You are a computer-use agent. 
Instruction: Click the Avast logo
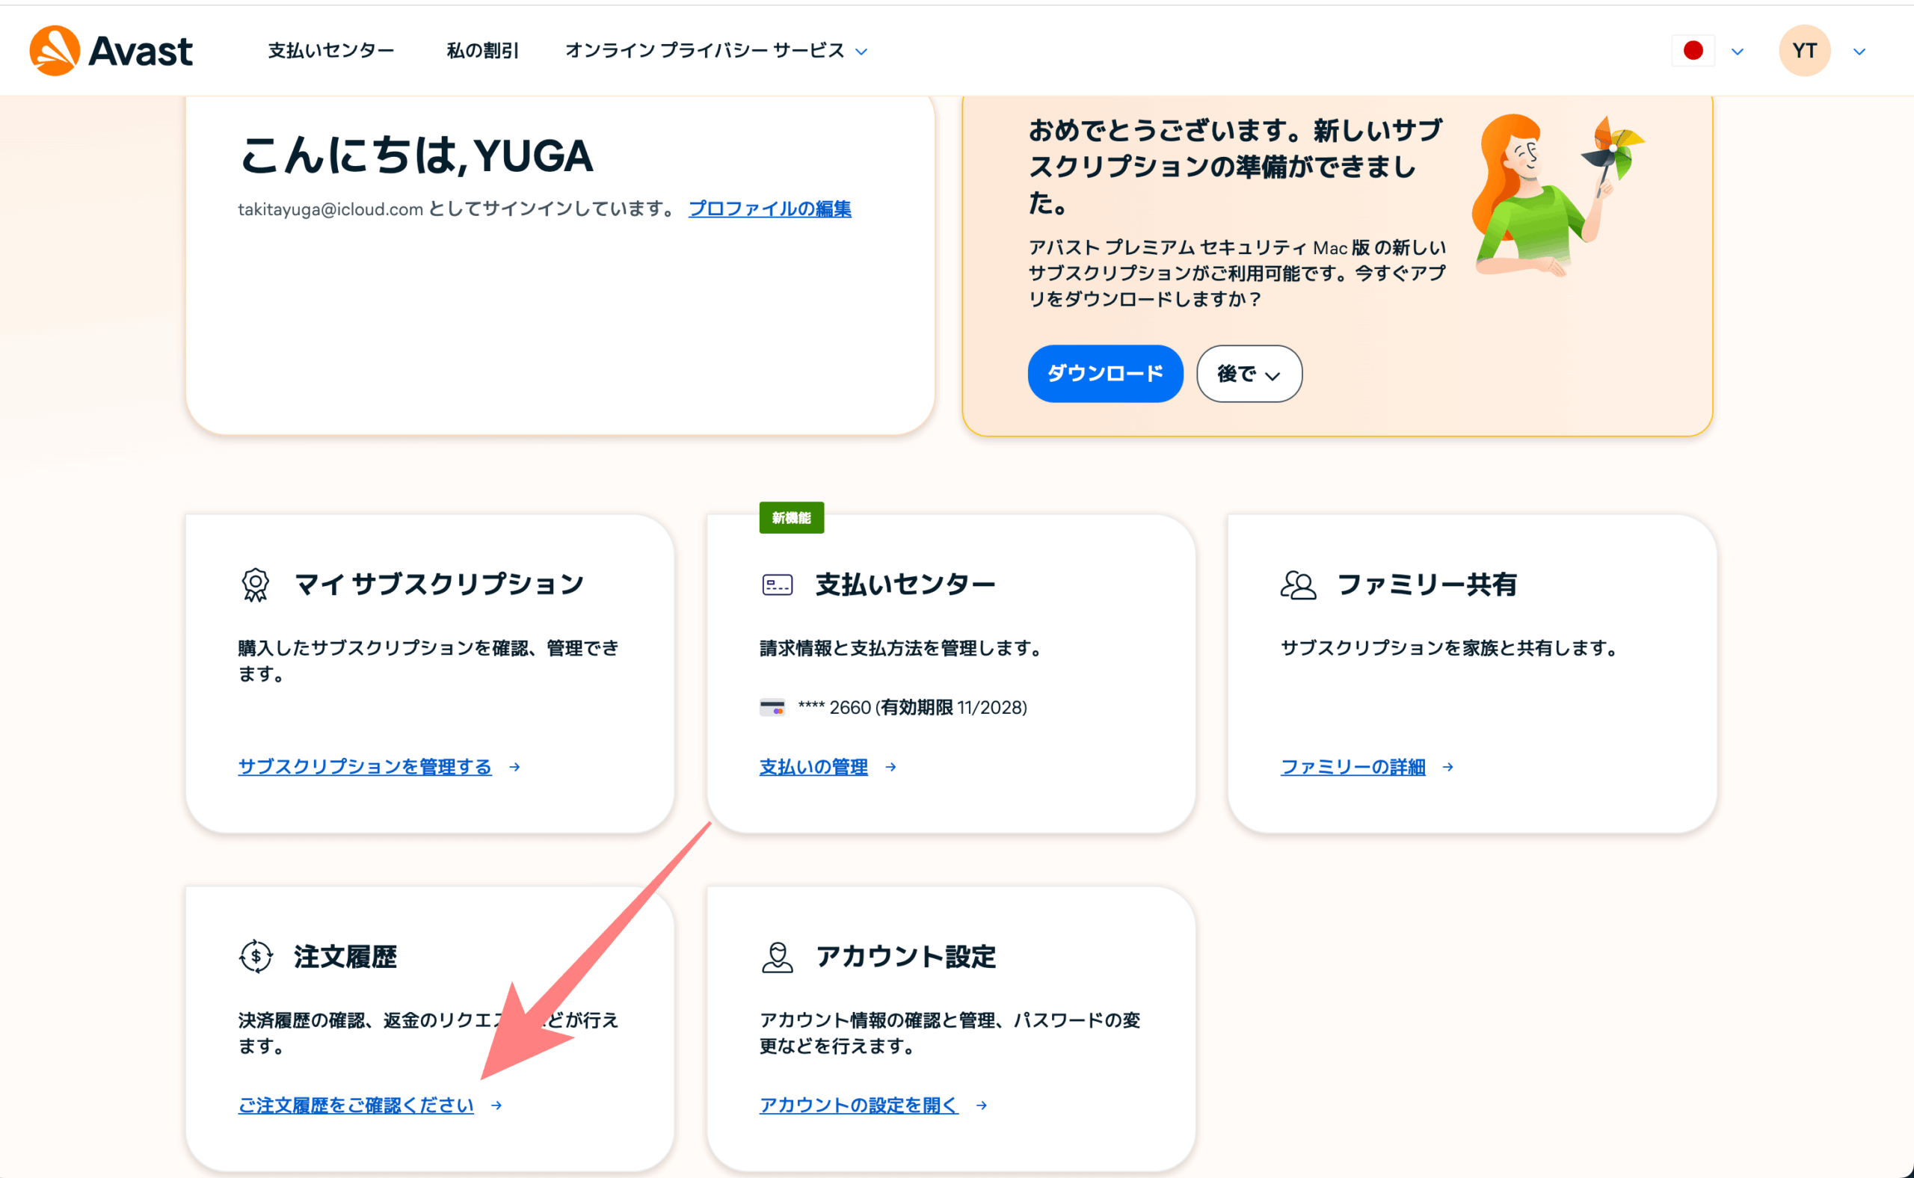point(111,51)
